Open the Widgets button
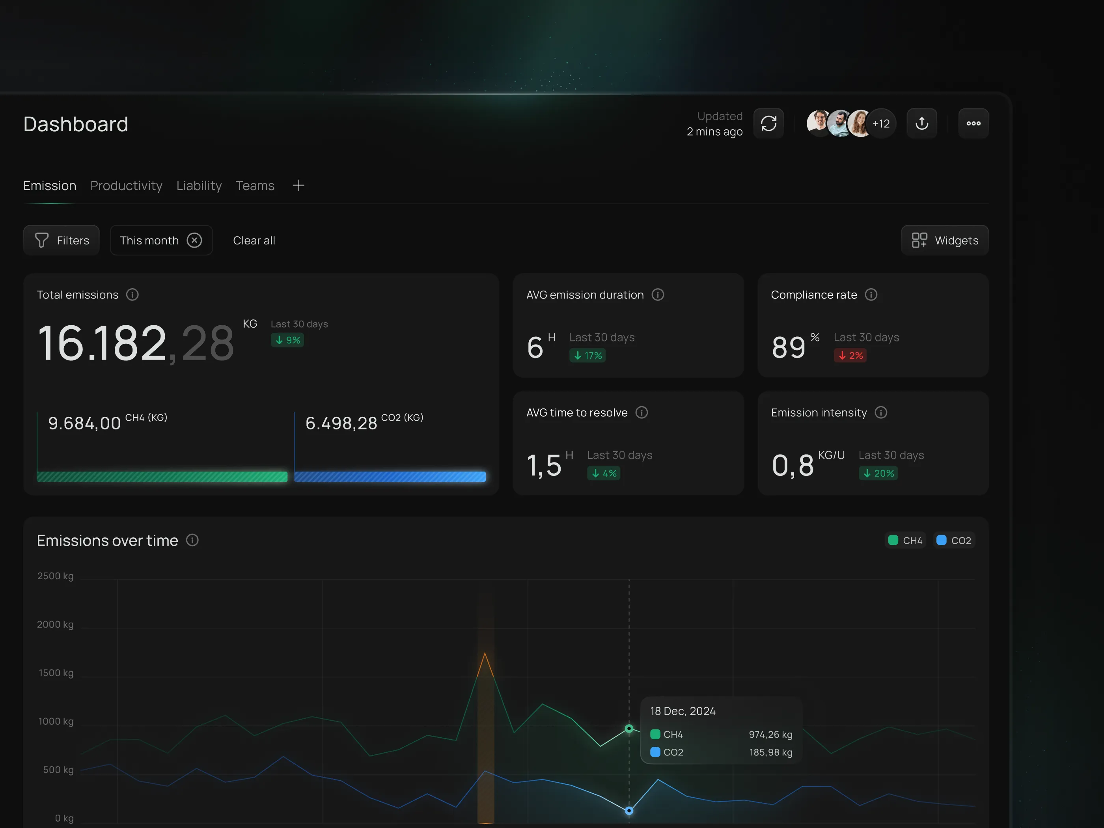 click(945, 241)
